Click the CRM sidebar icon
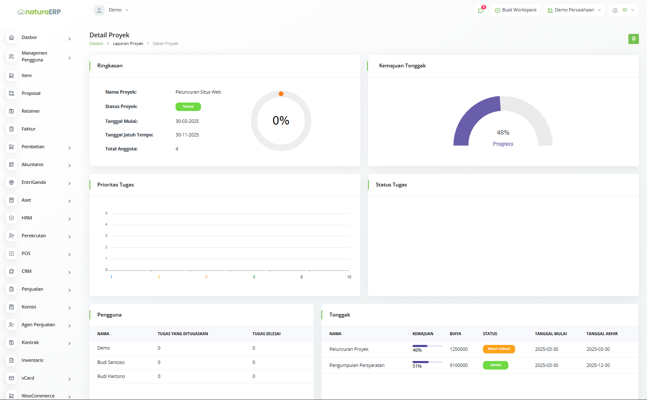Image resolution: width=647 pixels, height=400 pixels. click(11, 272)
